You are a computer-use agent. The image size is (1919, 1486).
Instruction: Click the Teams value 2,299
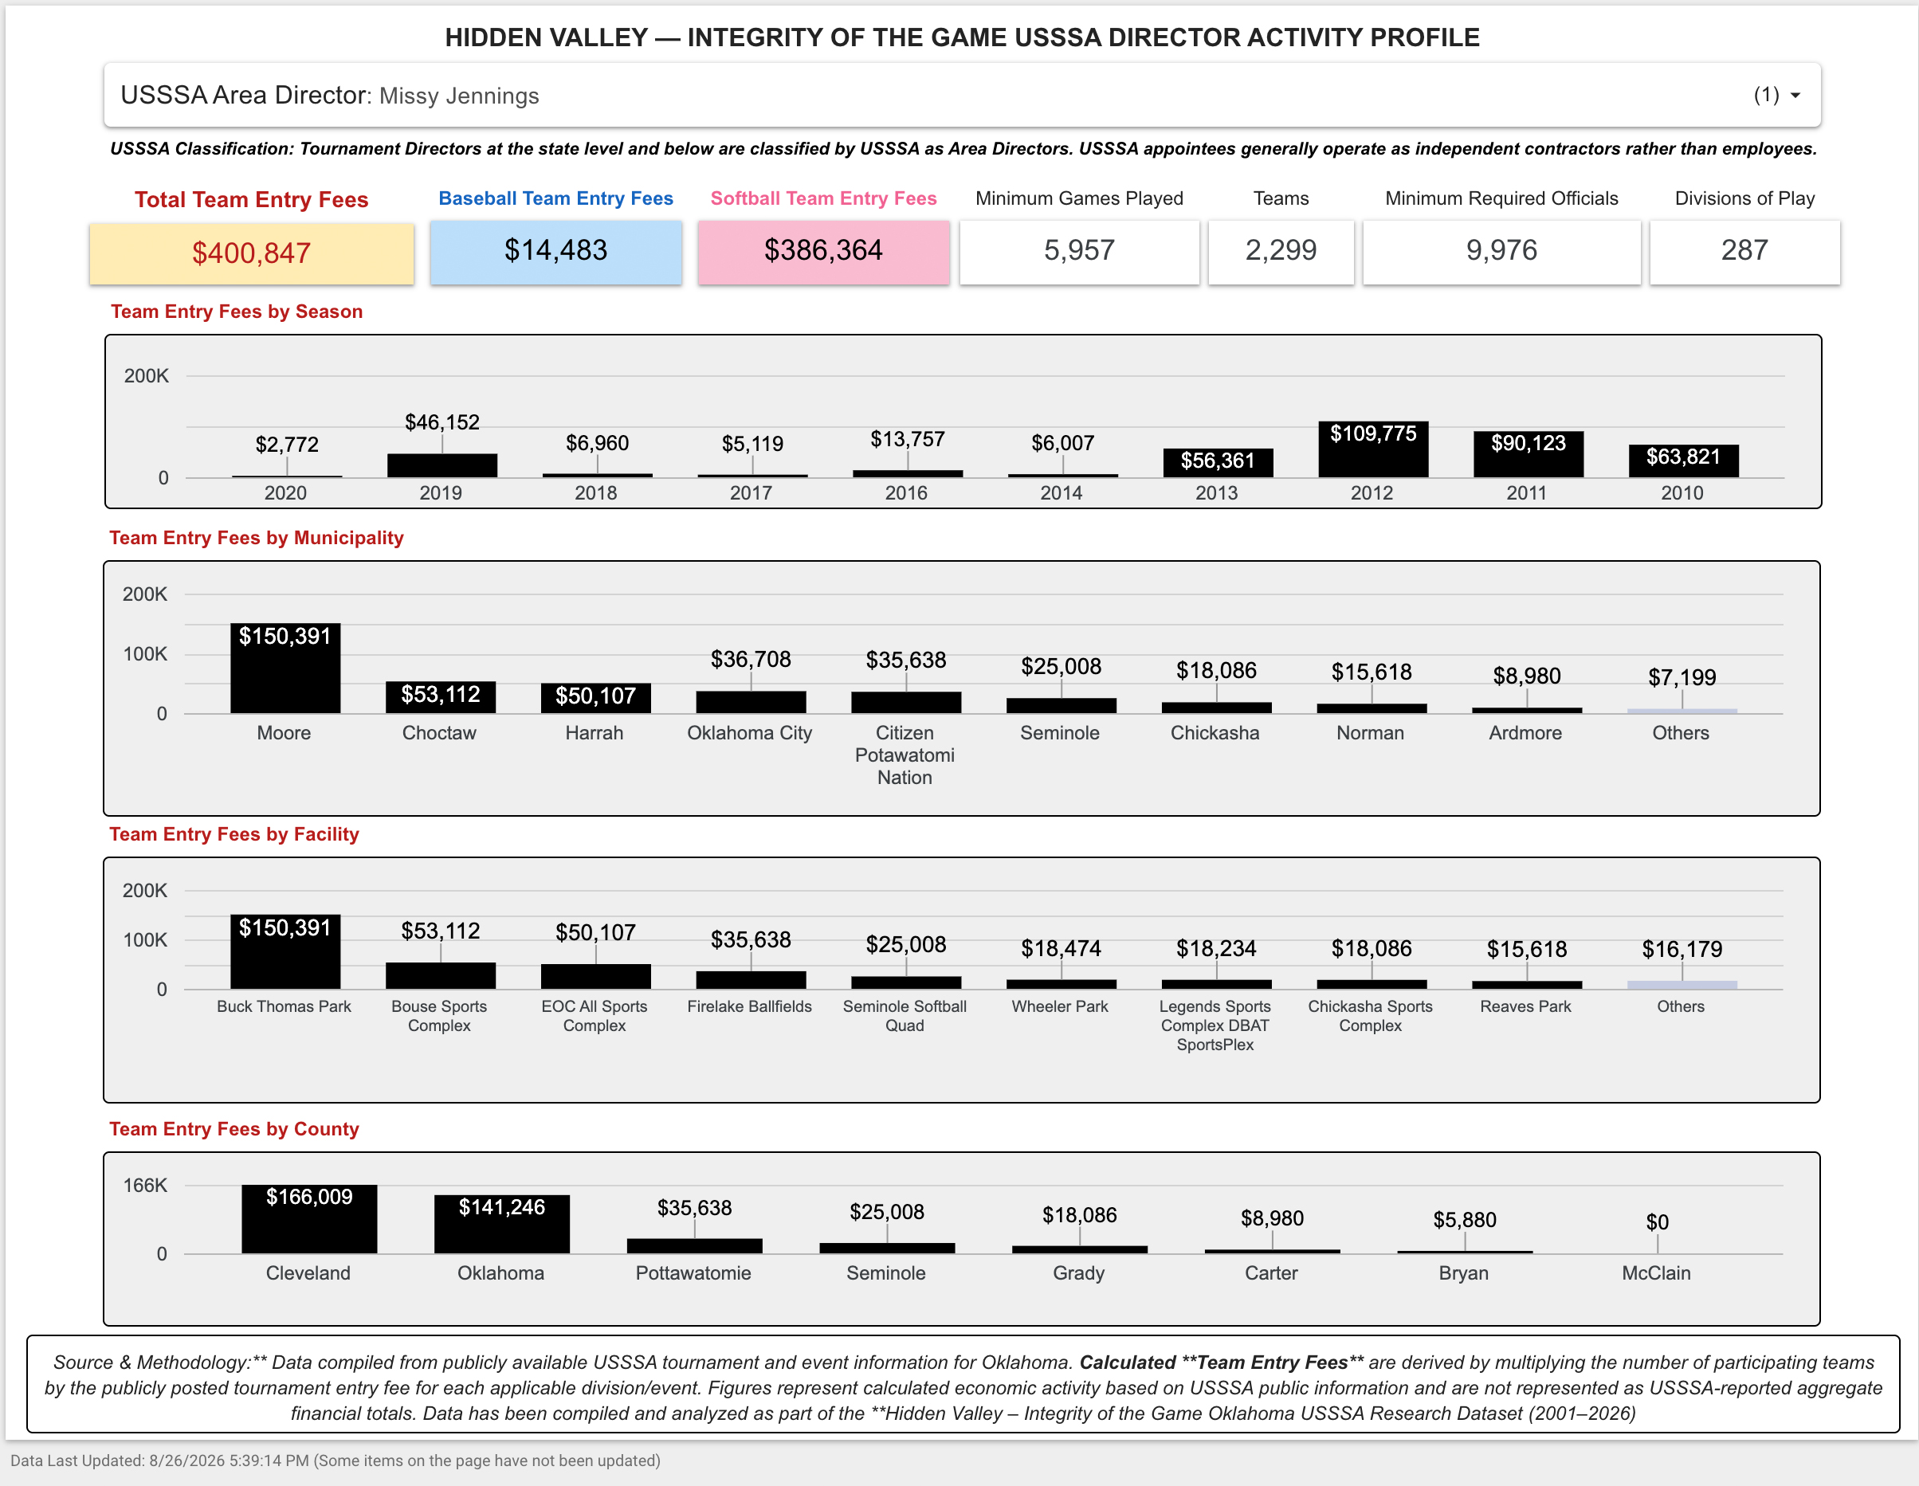pyautogui.click(x=1280, y=251)
